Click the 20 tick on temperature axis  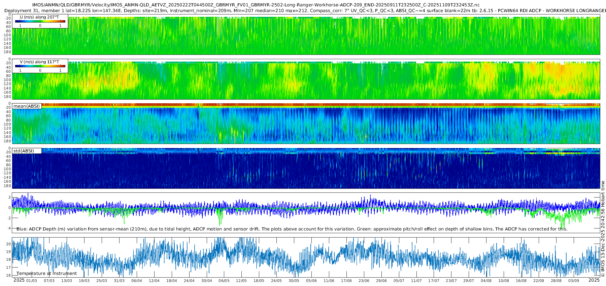9,244
